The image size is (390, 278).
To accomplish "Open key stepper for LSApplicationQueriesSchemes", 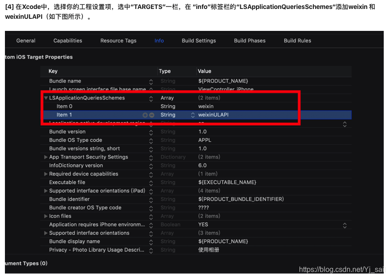I will click(151, 99).
